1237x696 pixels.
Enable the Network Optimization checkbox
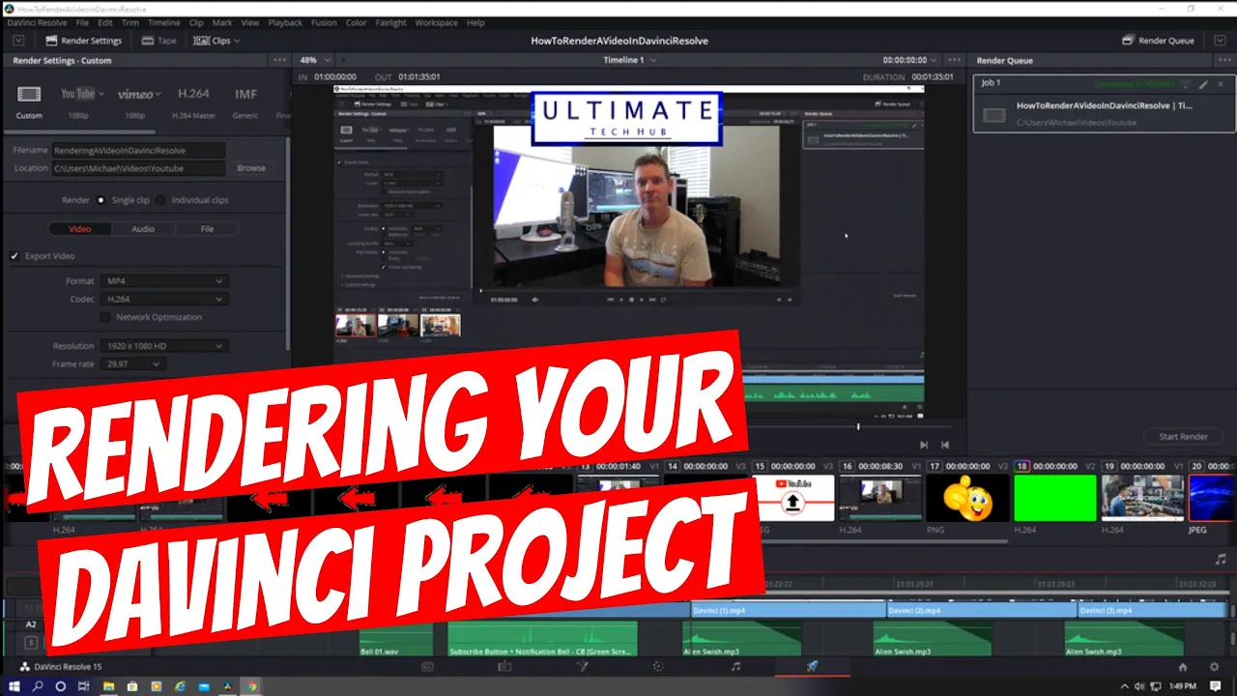[106, 317]
